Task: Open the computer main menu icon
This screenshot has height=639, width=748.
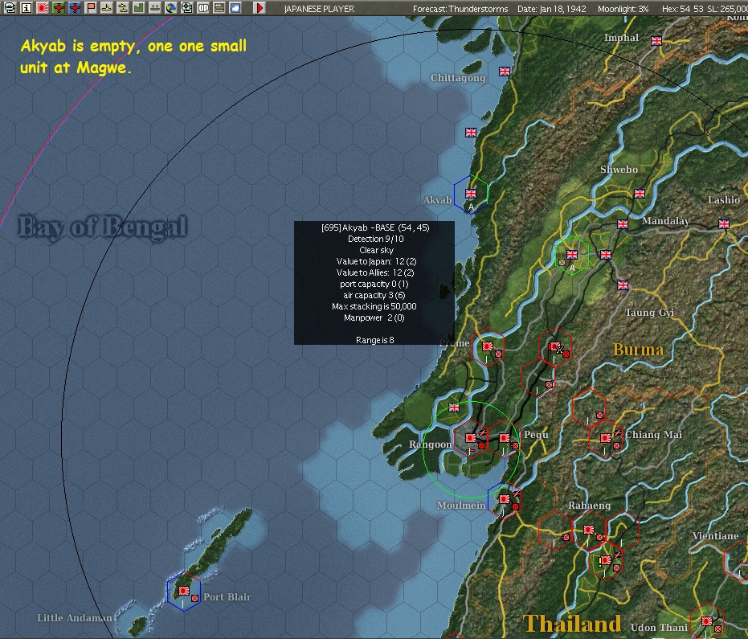Action: click(x=10, y=7)
